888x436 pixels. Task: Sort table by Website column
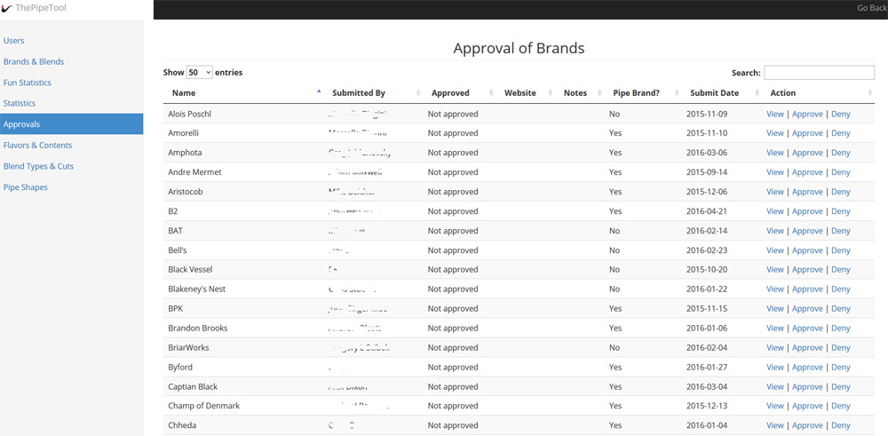(526, 93)
